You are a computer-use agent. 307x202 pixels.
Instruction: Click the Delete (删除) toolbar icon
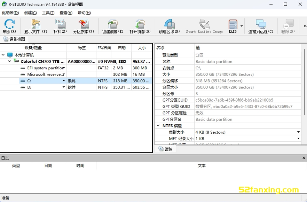pyautogui.click(x=288, y=26)
